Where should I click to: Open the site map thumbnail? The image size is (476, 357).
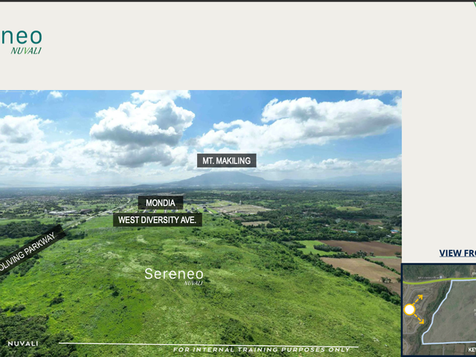tap(439, 310)
